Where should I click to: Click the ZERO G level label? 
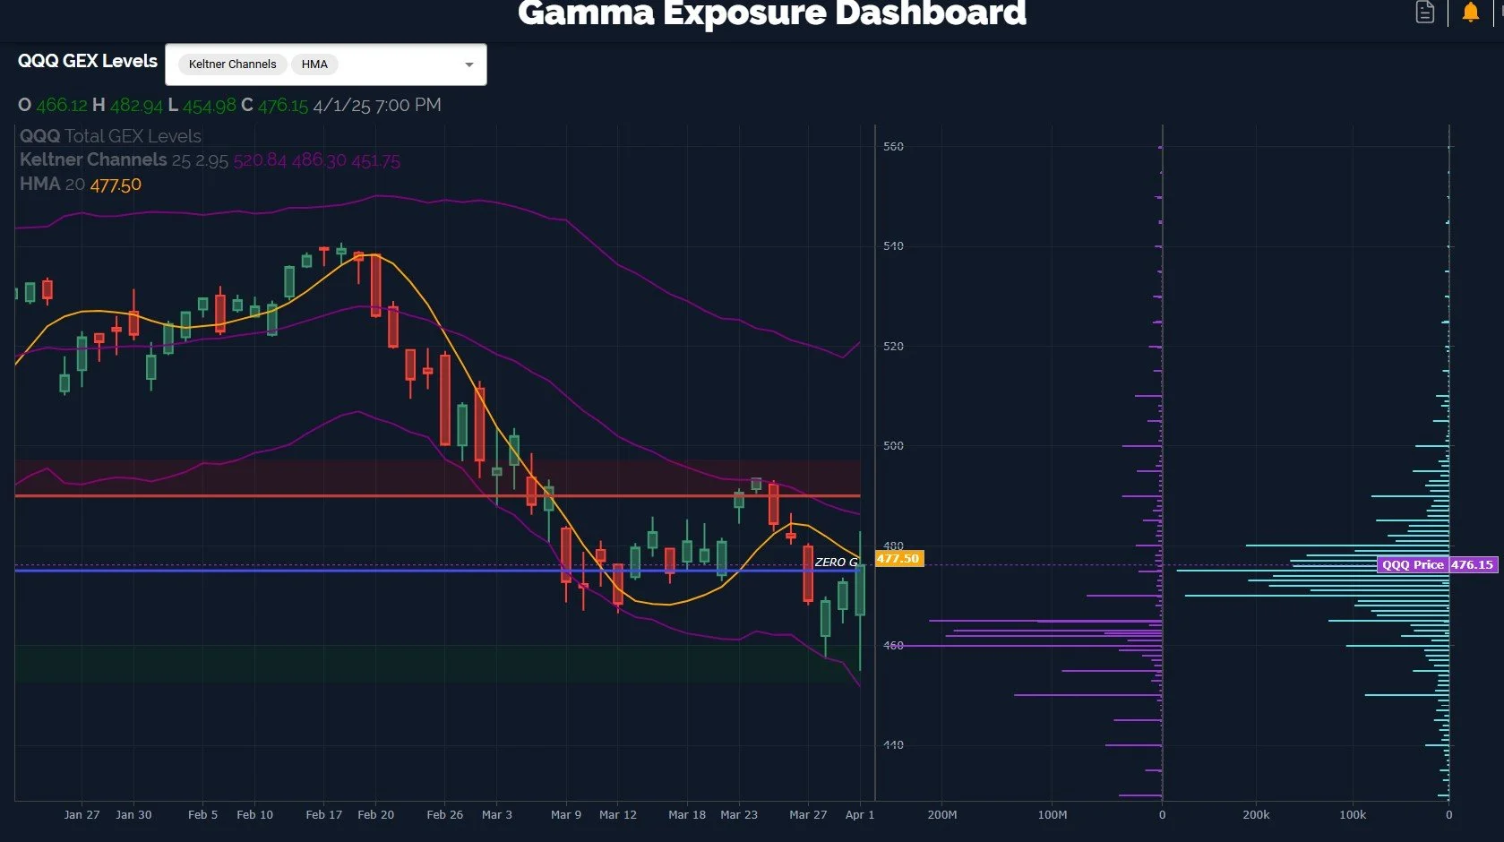(837, 562)
